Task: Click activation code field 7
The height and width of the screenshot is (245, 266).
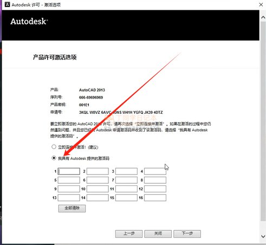Action: 126,180
